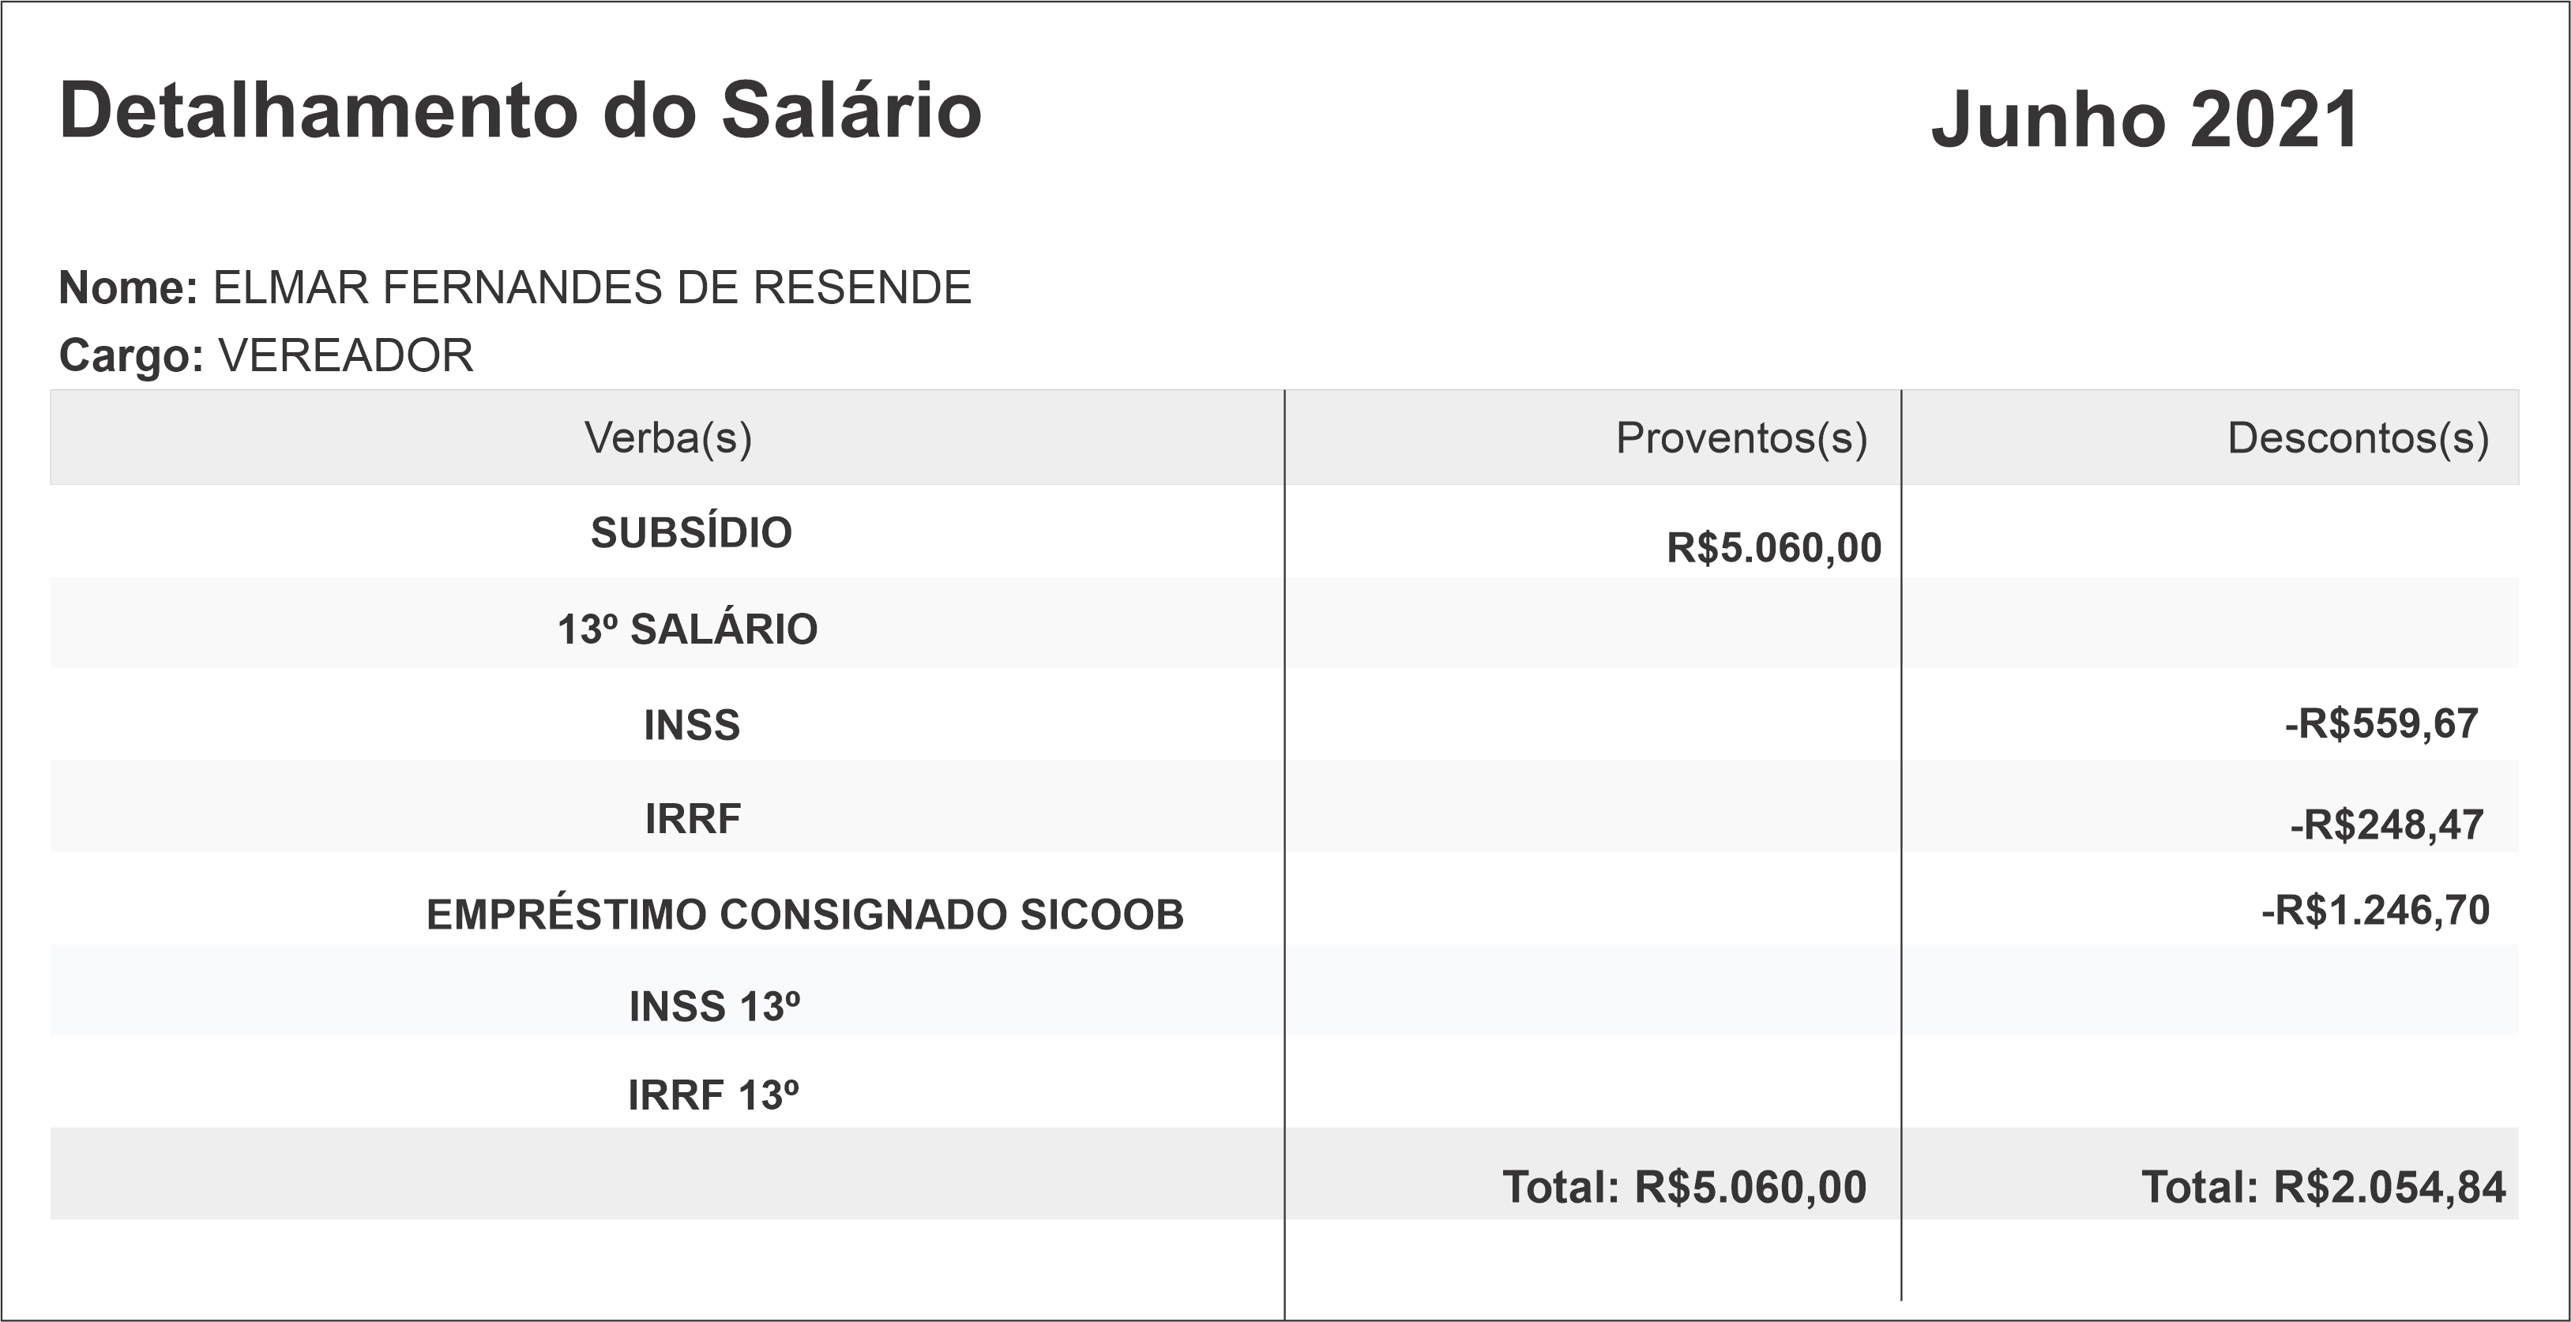Select the IRRF 13º row label
The image size is (2571, 1322).
[712, 1095]
